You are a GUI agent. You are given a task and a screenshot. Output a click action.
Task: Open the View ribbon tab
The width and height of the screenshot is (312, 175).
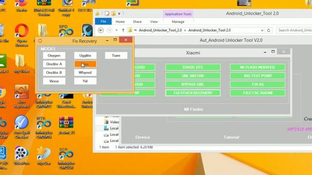(154, 21)
